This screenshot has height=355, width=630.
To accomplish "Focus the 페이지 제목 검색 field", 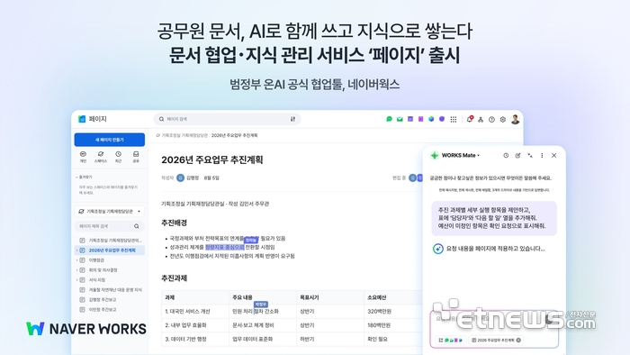I will [109, 226].
